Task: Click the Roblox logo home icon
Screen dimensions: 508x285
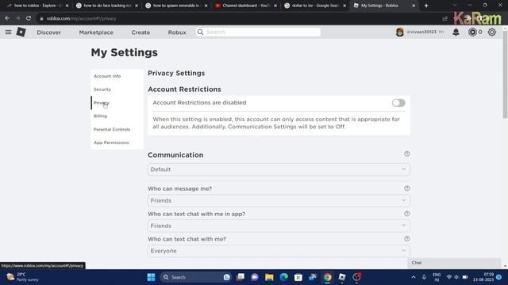Action: [x=21, y=32]
